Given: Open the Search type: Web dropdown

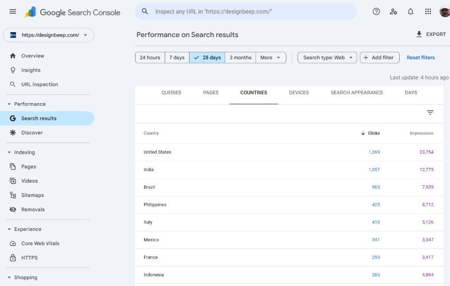Looking at the screenshot, I should point(327,58).
